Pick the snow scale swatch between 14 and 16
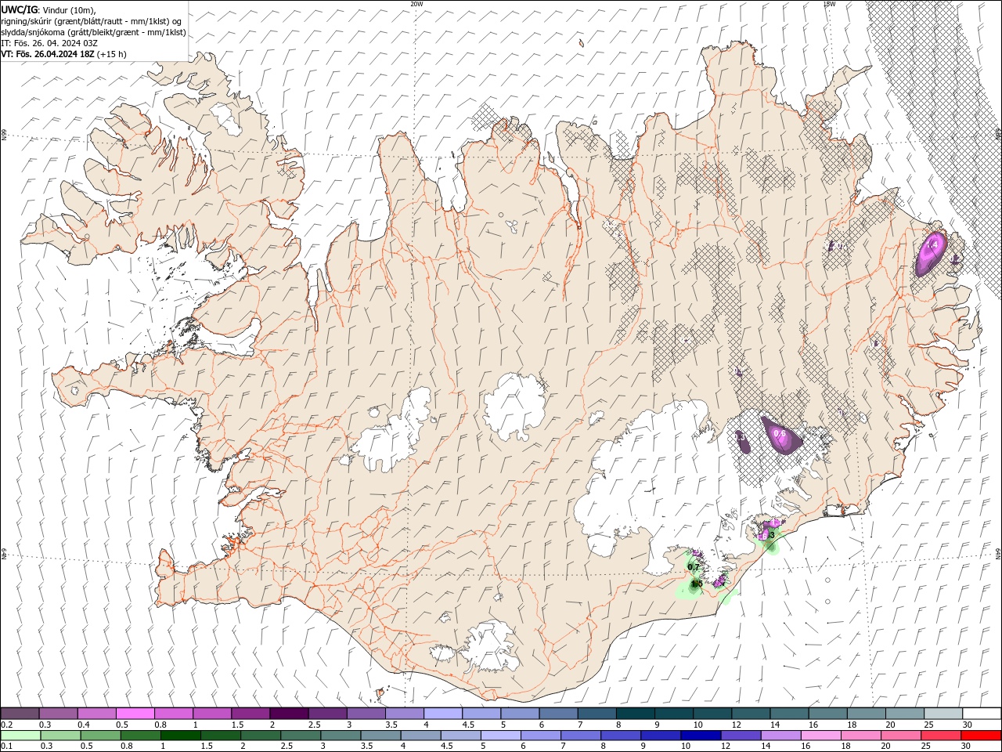The height and width of the screenshot is (752, 1002). pyautogui.click(x=788, y=714)
